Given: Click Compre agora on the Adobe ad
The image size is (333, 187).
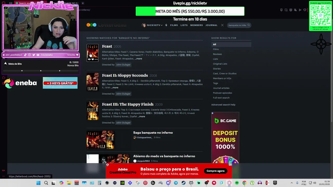Looking at the screenshot, I should [215, 171].
